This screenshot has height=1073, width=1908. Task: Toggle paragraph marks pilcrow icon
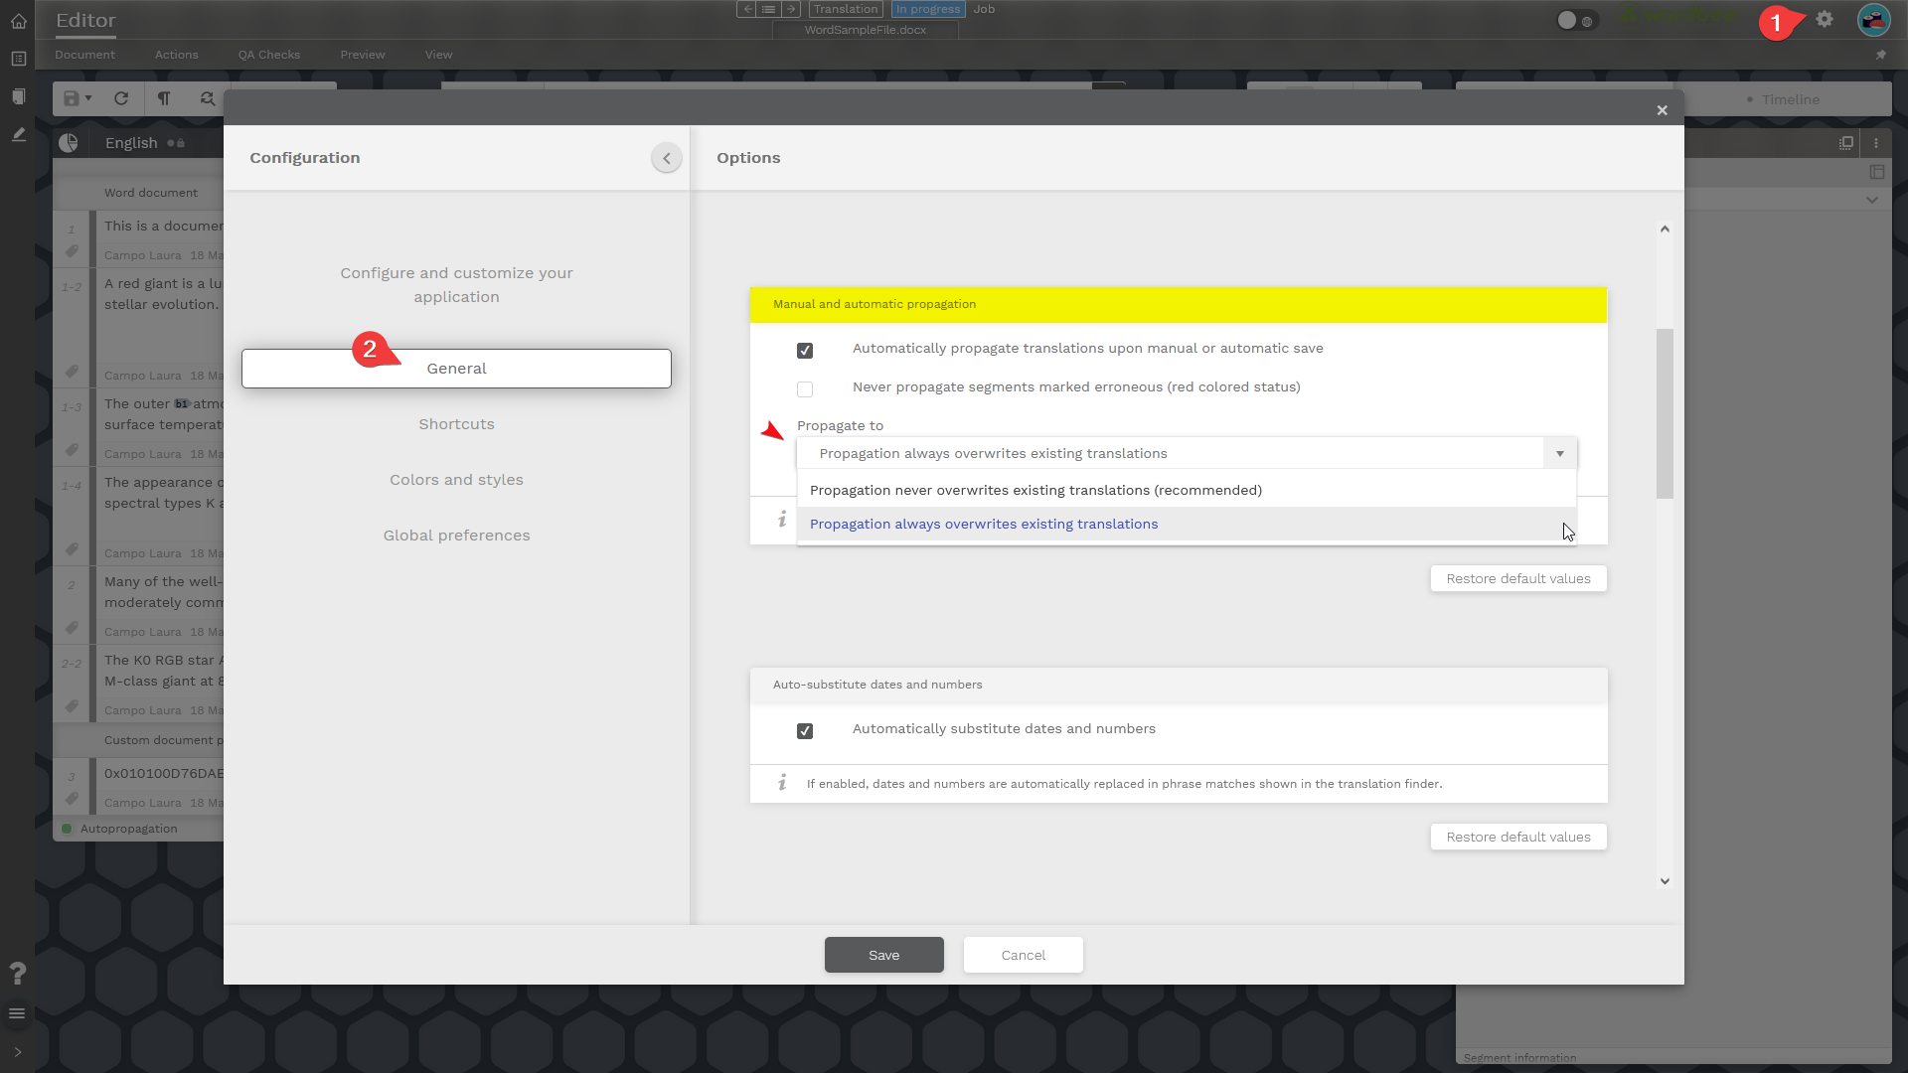(164, 98)
